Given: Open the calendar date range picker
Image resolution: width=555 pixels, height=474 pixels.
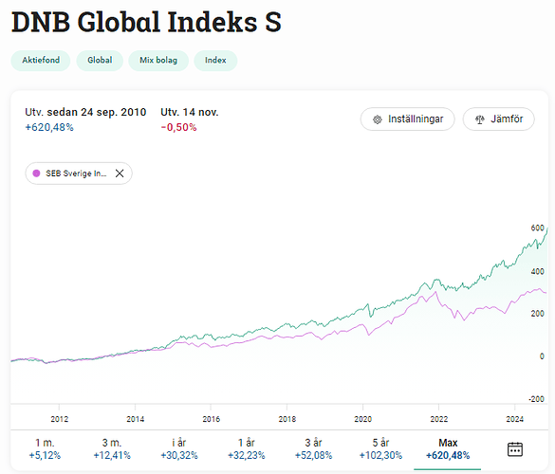Looking at the screenshot, I should (x=514, y=449).
